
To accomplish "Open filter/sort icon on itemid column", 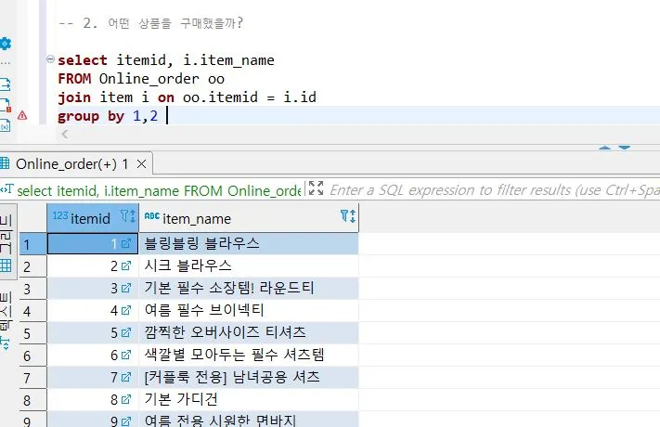I will (x=128, y=216).
